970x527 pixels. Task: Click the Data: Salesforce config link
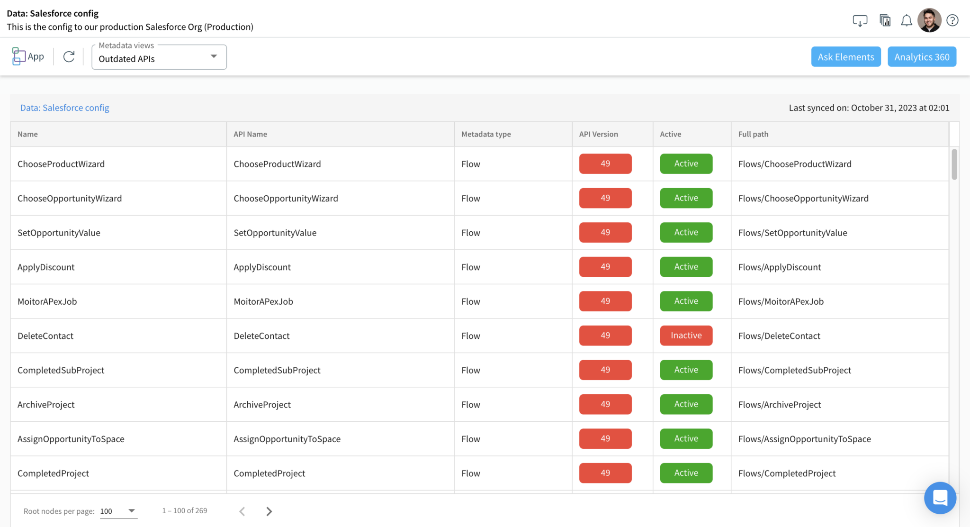click(x=64, y=108)
